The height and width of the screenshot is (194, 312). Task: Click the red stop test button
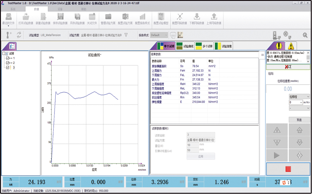(x=288, y=169)
